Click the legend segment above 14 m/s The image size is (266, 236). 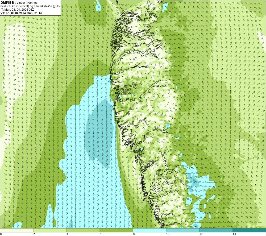[250, 230]
